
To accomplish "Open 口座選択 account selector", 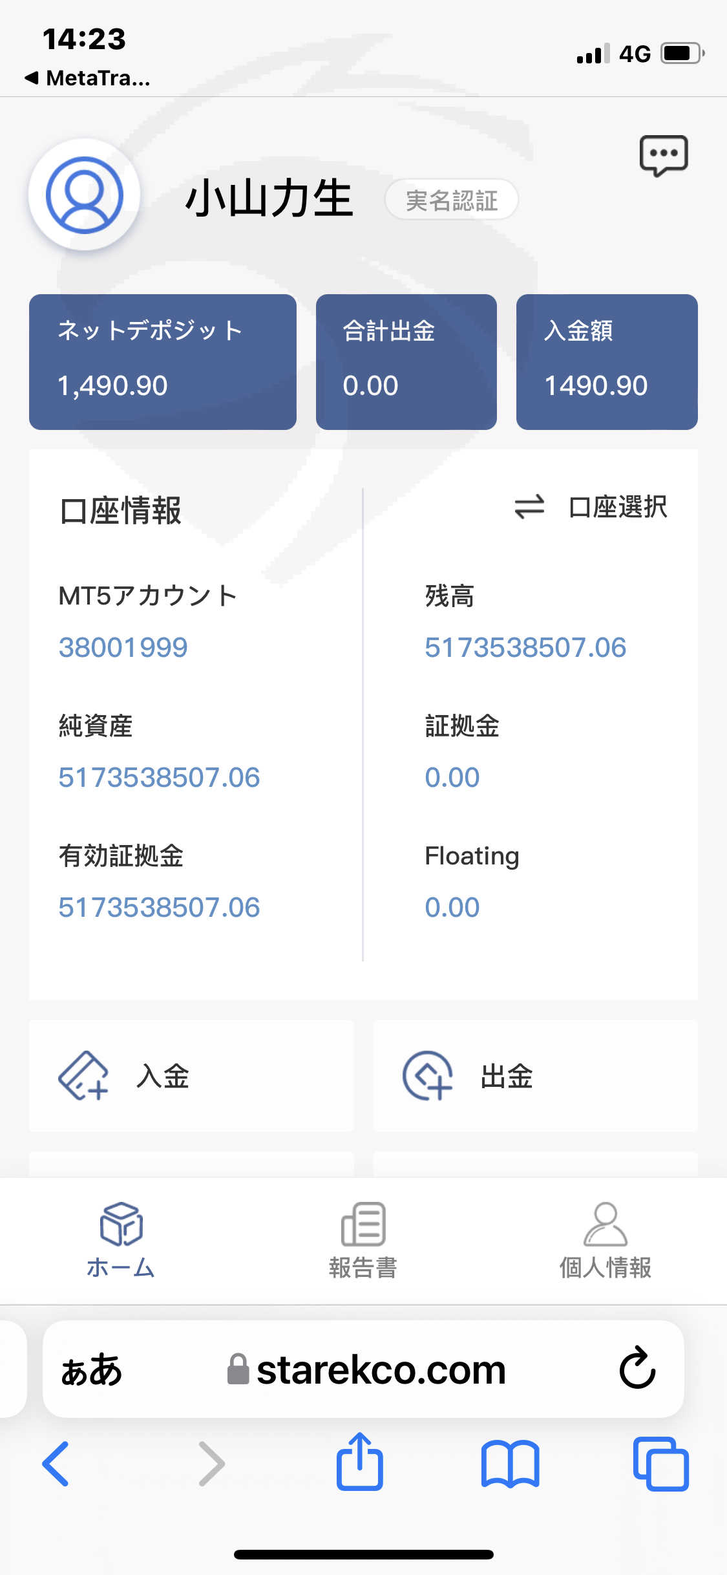I will 617,507.
